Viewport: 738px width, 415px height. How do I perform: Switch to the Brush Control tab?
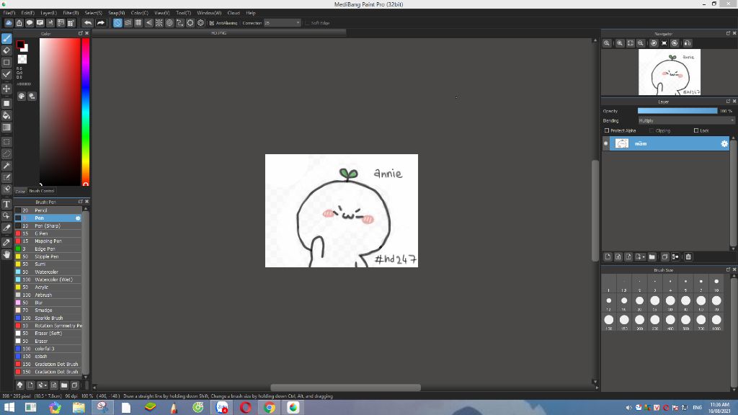(x=41, y=191)
